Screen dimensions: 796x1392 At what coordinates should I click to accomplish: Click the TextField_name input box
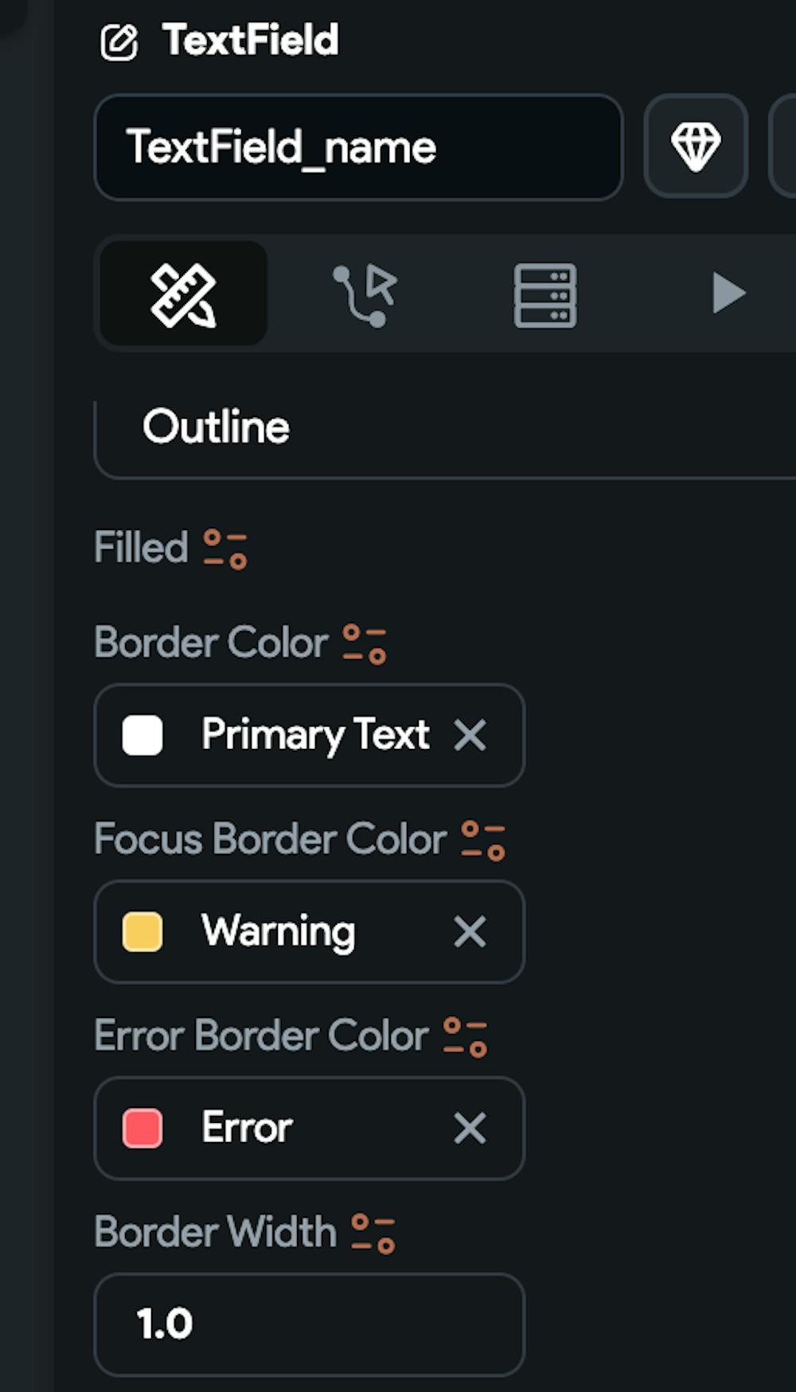tap(358, 147)
